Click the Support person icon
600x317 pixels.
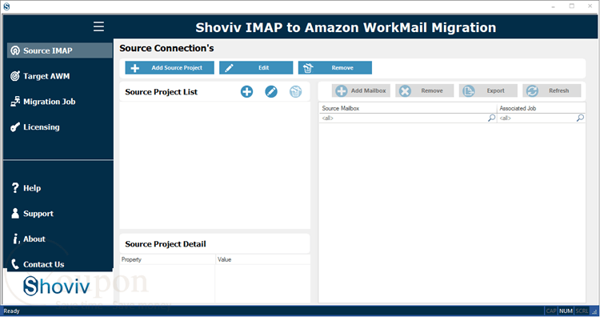pos(15,213)
